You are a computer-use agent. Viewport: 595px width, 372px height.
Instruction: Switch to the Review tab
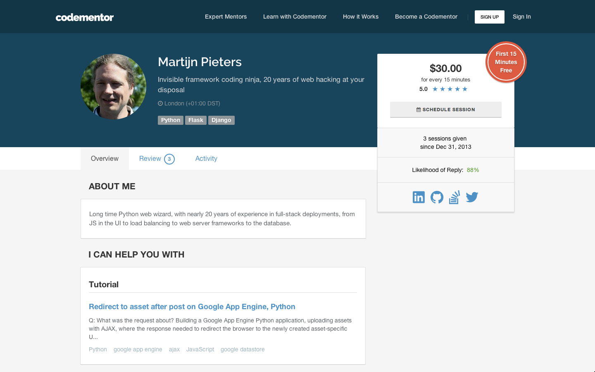[157, 159]
